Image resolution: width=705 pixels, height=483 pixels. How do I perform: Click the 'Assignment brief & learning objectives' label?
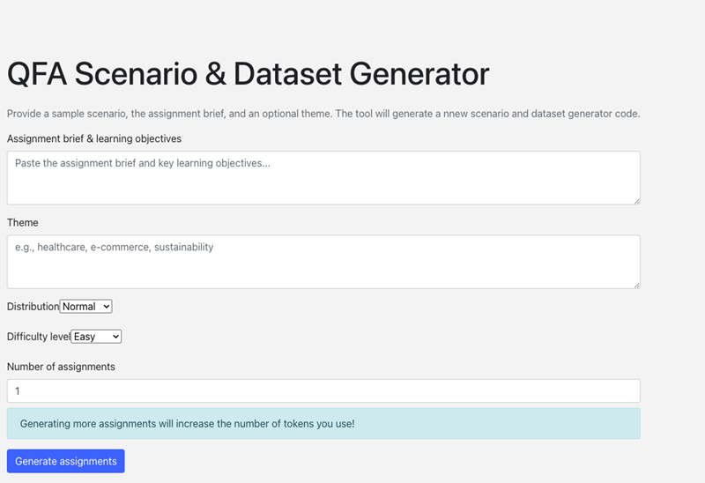(94, 138)
